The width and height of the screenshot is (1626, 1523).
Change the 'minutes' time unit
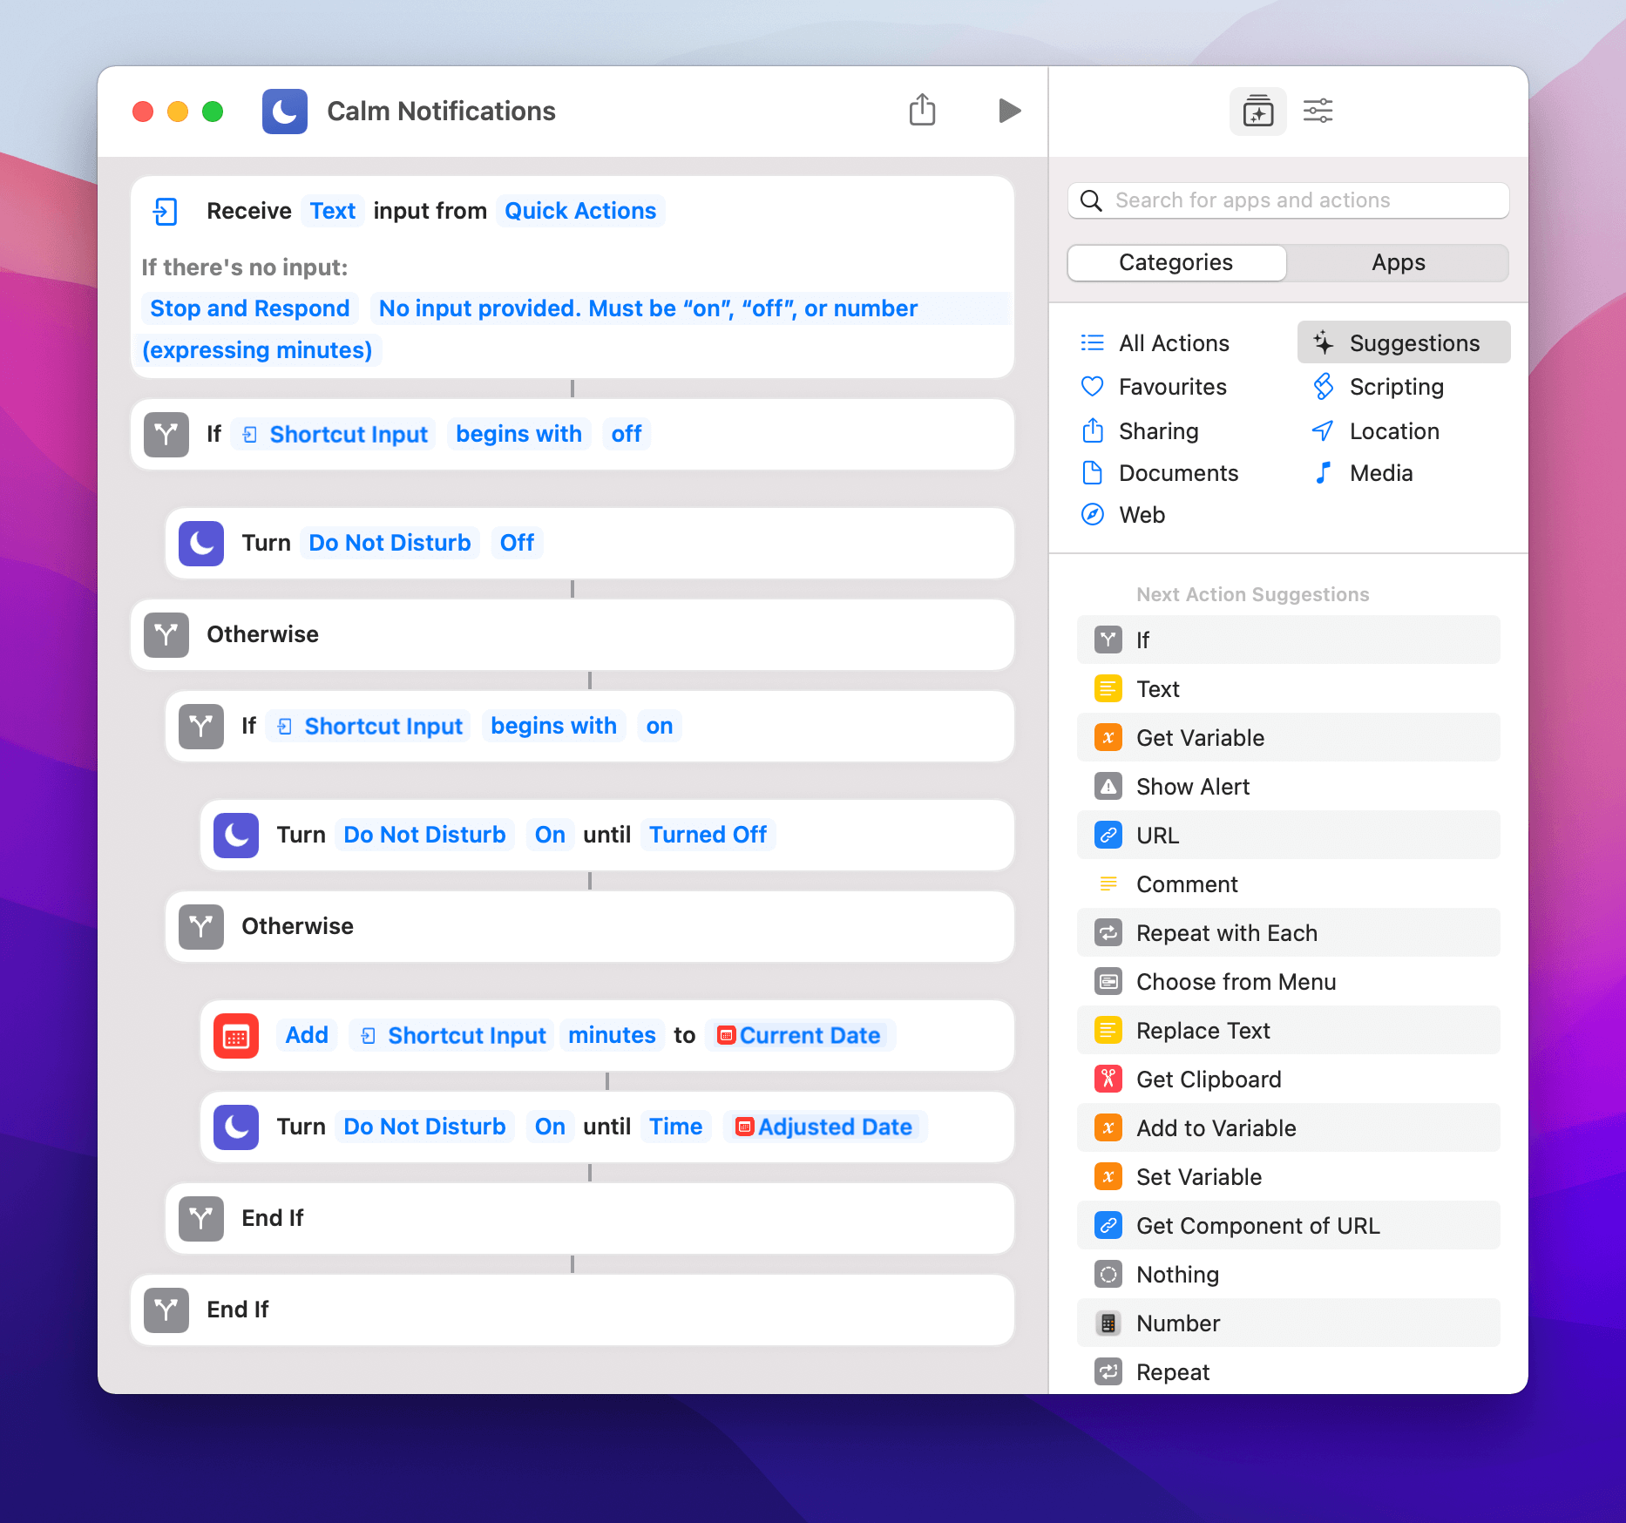611,1035
